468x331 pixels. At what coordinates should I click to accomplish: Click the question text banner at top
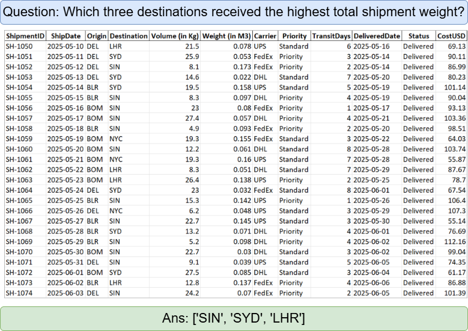pyautogui.click(x=234, y=13)
